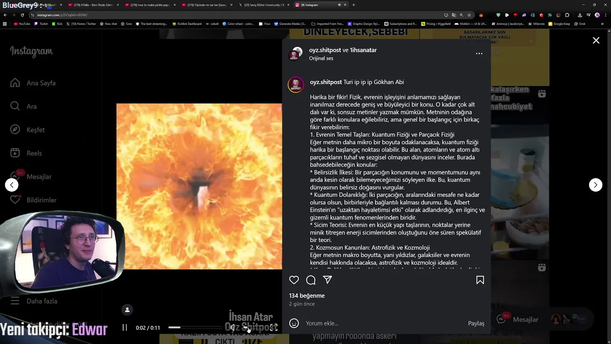Image resolution: width=611 pixels, height=344 pixels.
Task: Open Bildirimler notifications
Action: point(33,200)
